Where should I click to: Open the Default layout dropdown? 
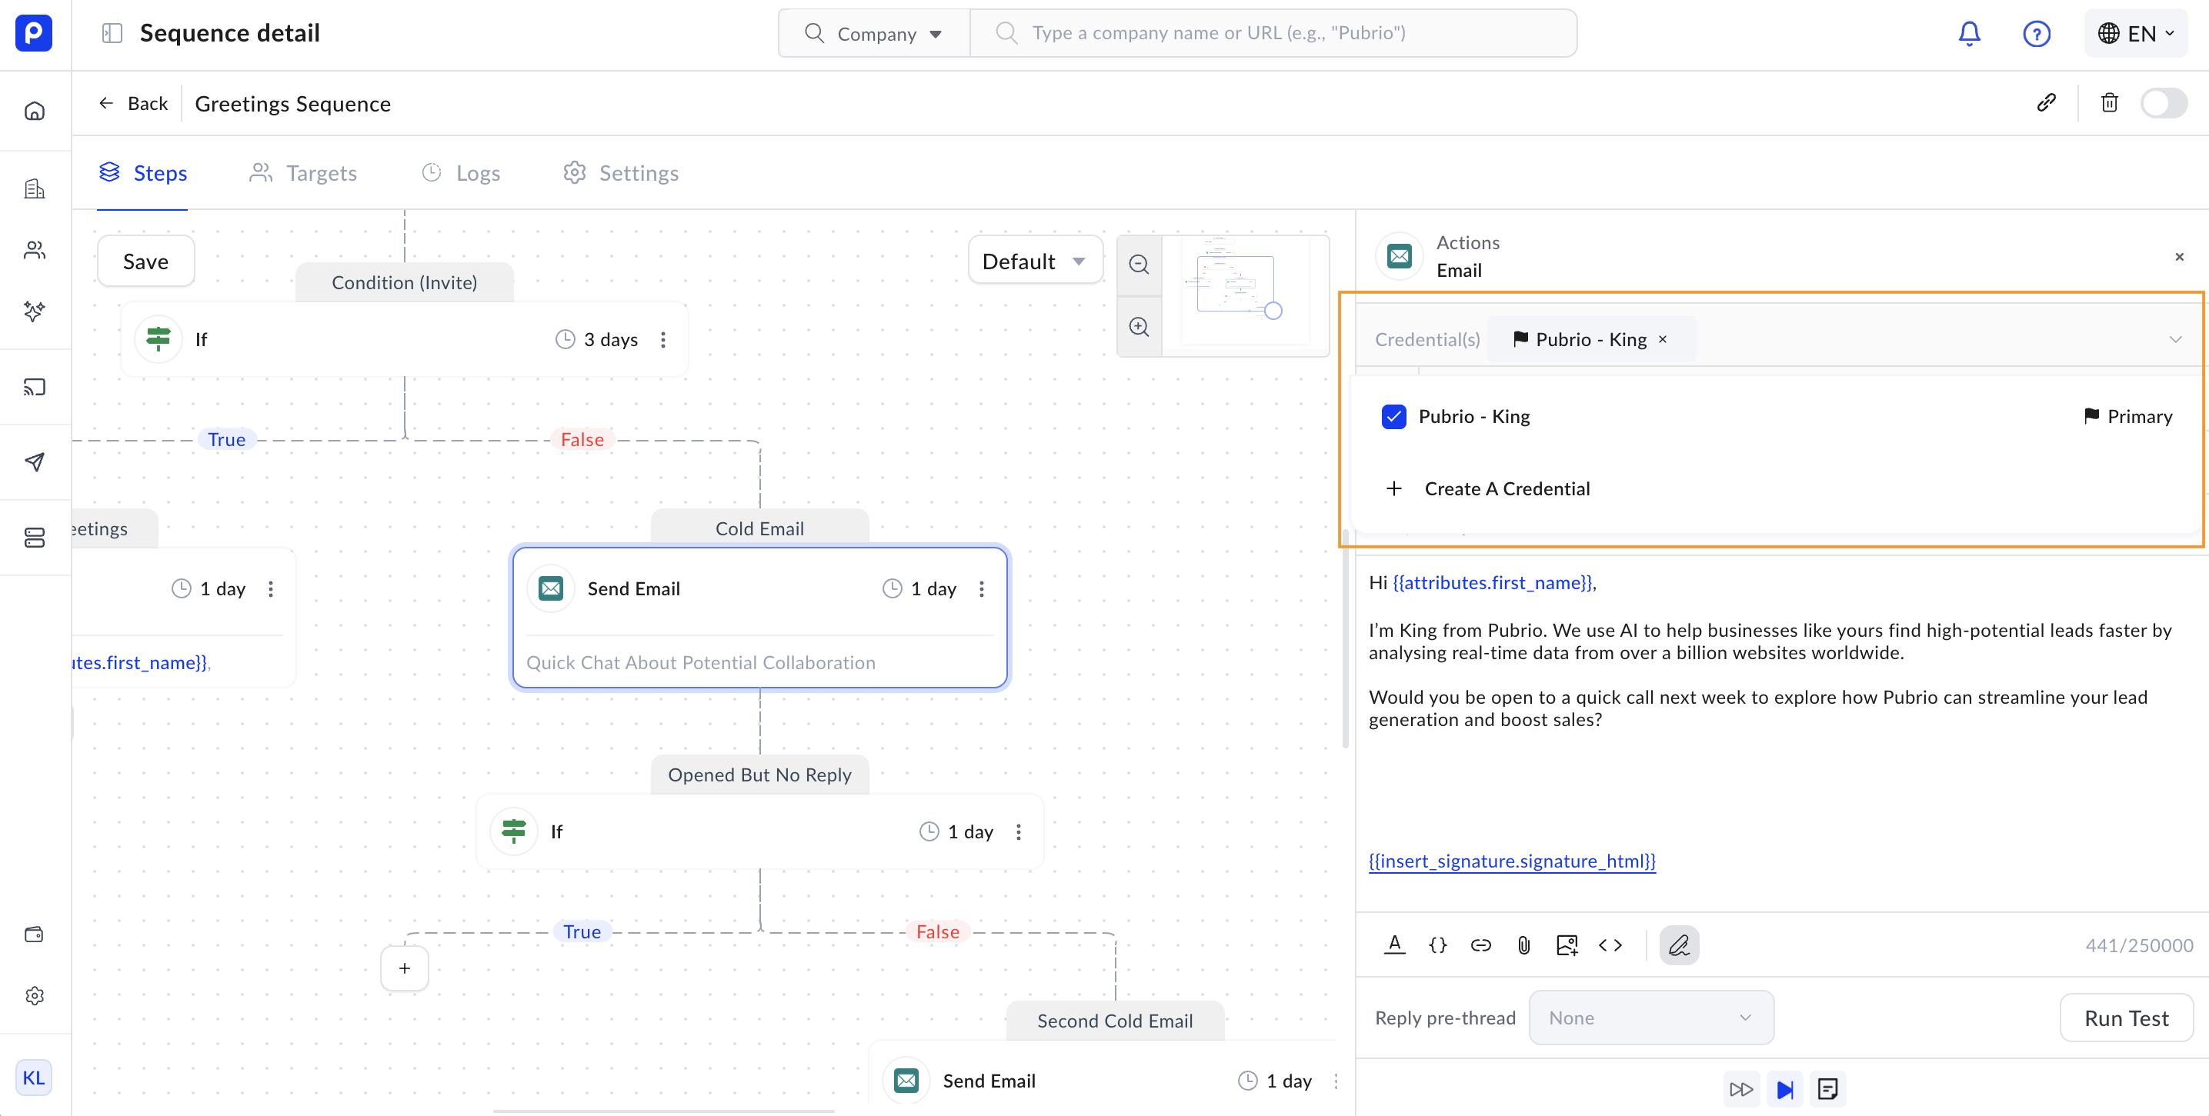[x=1033, y=261]
